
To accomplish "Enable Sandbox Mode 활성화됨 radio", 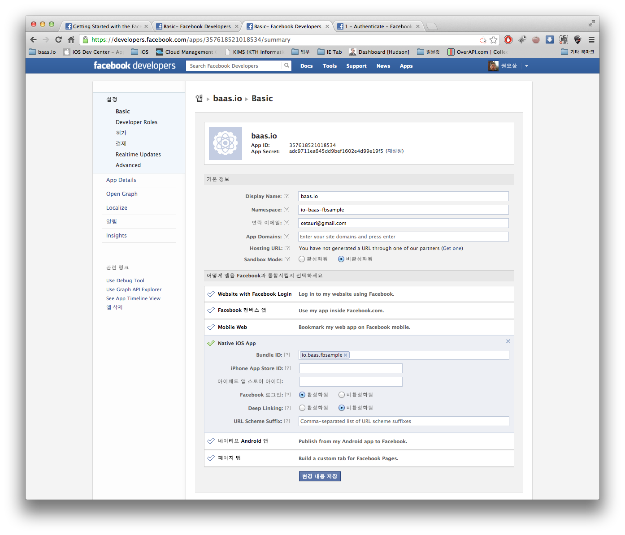I will coord(302,259).
